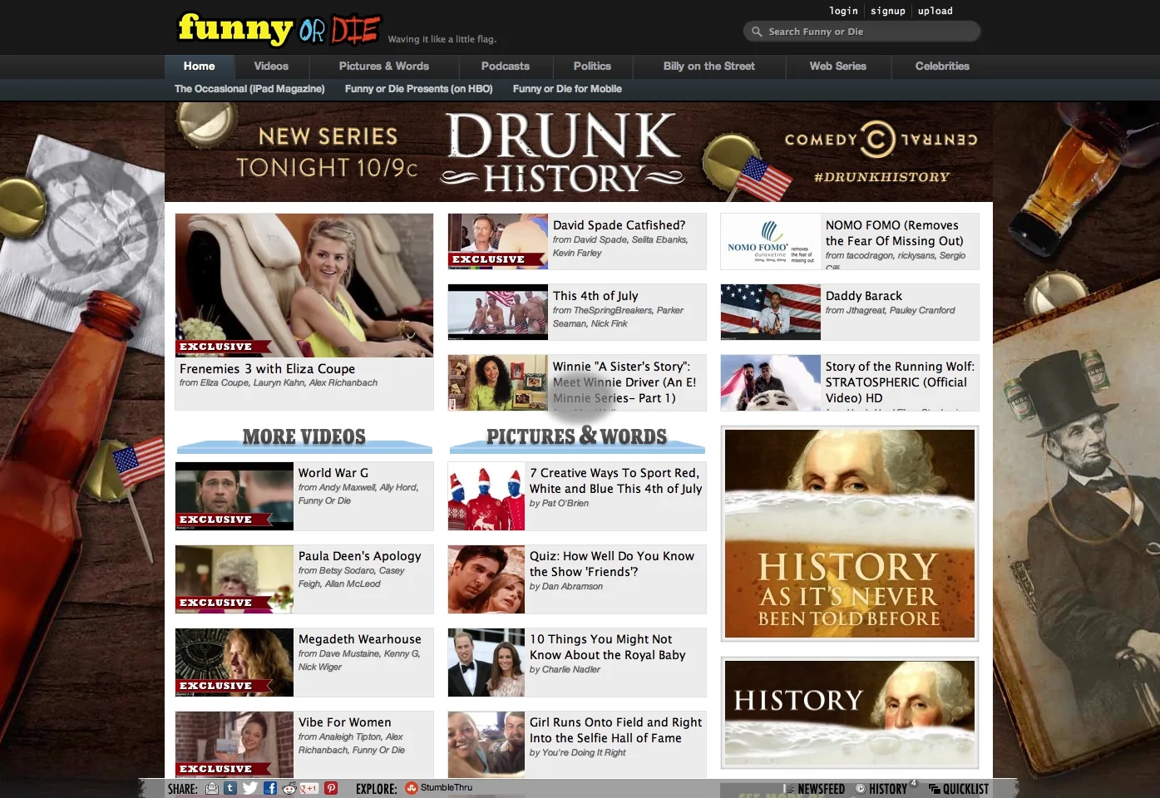Viewport: 1160px width, 798px height.
Task: Open the Billy on the Street tab
Action: click(709, 66)
